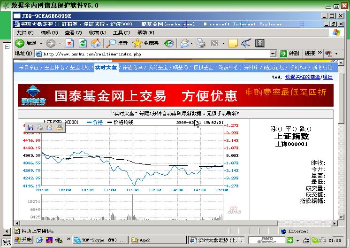Open the PDF toolbar dropdown arrow
Viewport: 350px width, 248px height.
click(x=336, y=54)
